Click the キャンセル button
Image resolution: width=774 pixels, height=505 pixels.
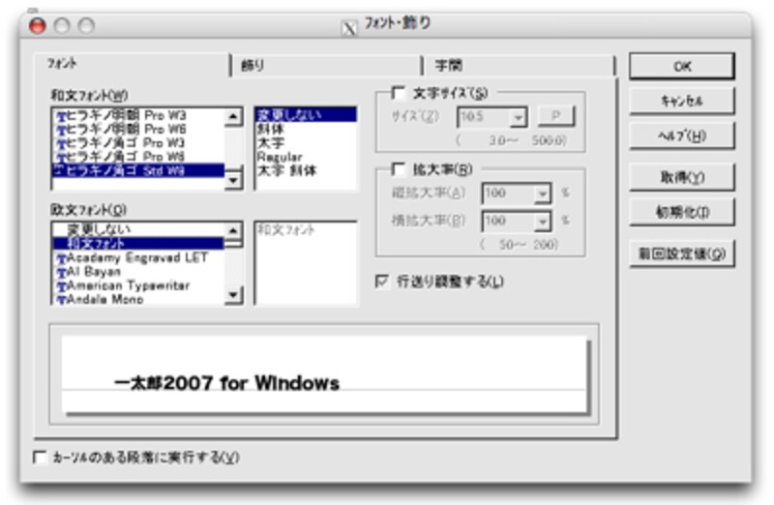682,102
